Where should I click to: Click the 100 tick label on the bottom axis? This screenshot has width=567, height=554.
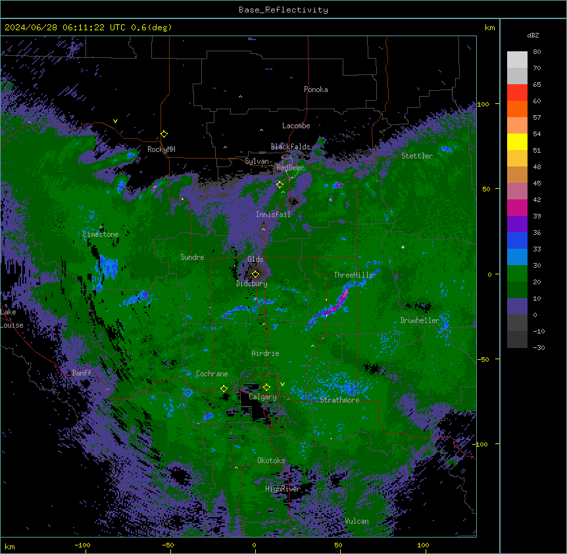pos(423,545)
